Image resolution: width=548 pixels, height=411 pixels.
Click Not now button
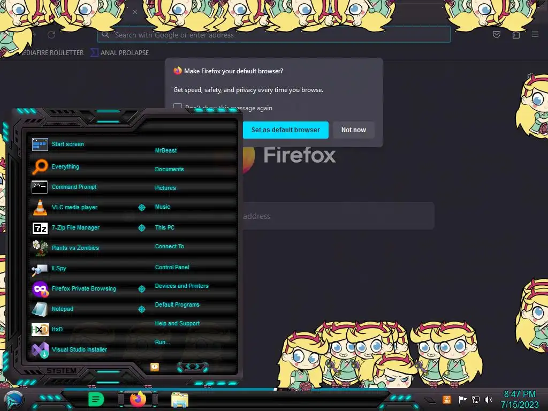point(354,130)
